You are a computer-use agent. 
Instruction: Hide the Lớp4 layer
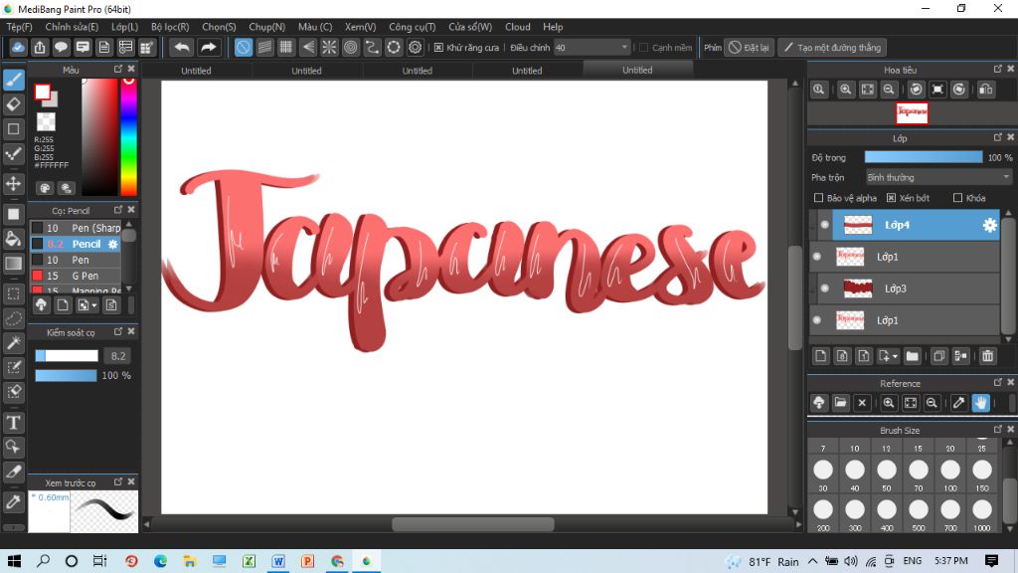point(824,225)
